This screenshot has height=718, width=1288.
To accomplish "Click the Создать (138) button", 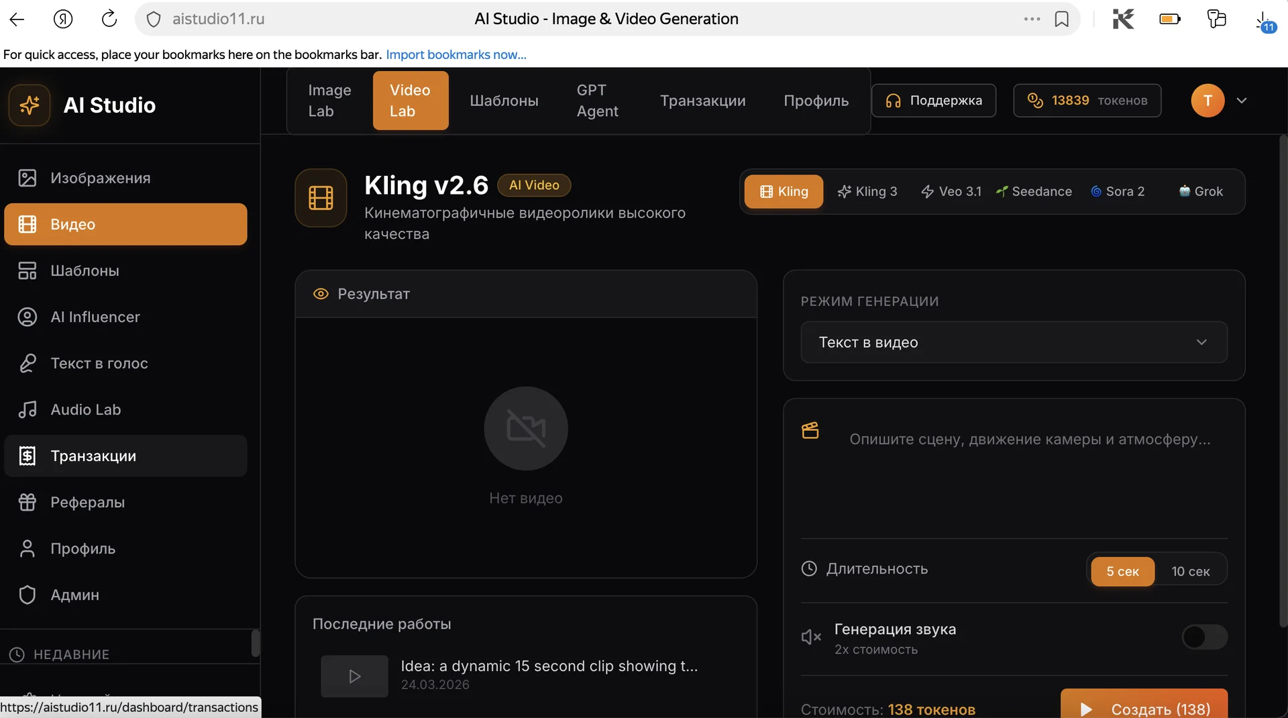I will tap(1144, 703).
